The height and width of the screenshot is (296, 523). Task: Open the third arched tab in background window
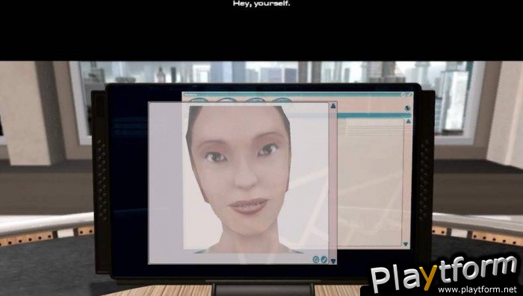pos(256,100)
